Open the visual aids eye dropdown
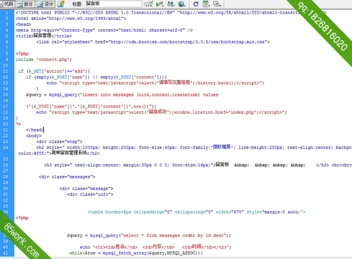352x259 pixels. click(x=217, y=4)
